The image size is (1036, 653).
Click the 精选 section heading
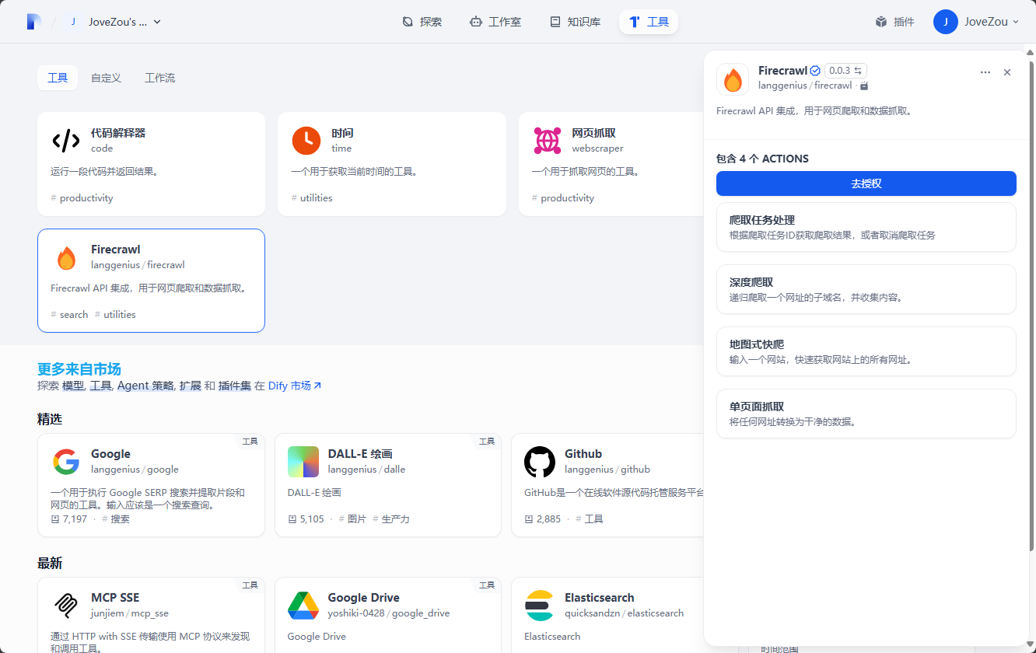coord(50,419)
